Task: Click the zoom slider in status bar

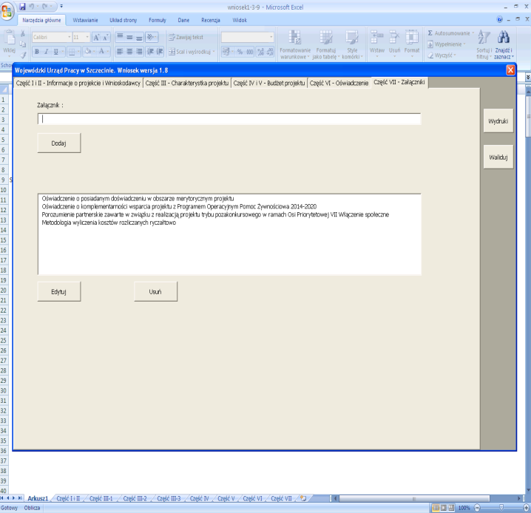Action: coord(501,508)
